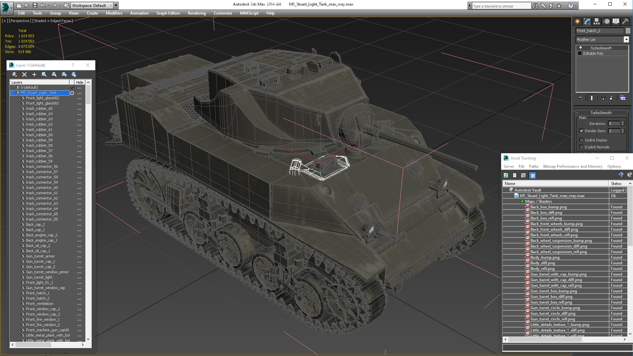Open the Create command panel tab

tap(578, 21)
